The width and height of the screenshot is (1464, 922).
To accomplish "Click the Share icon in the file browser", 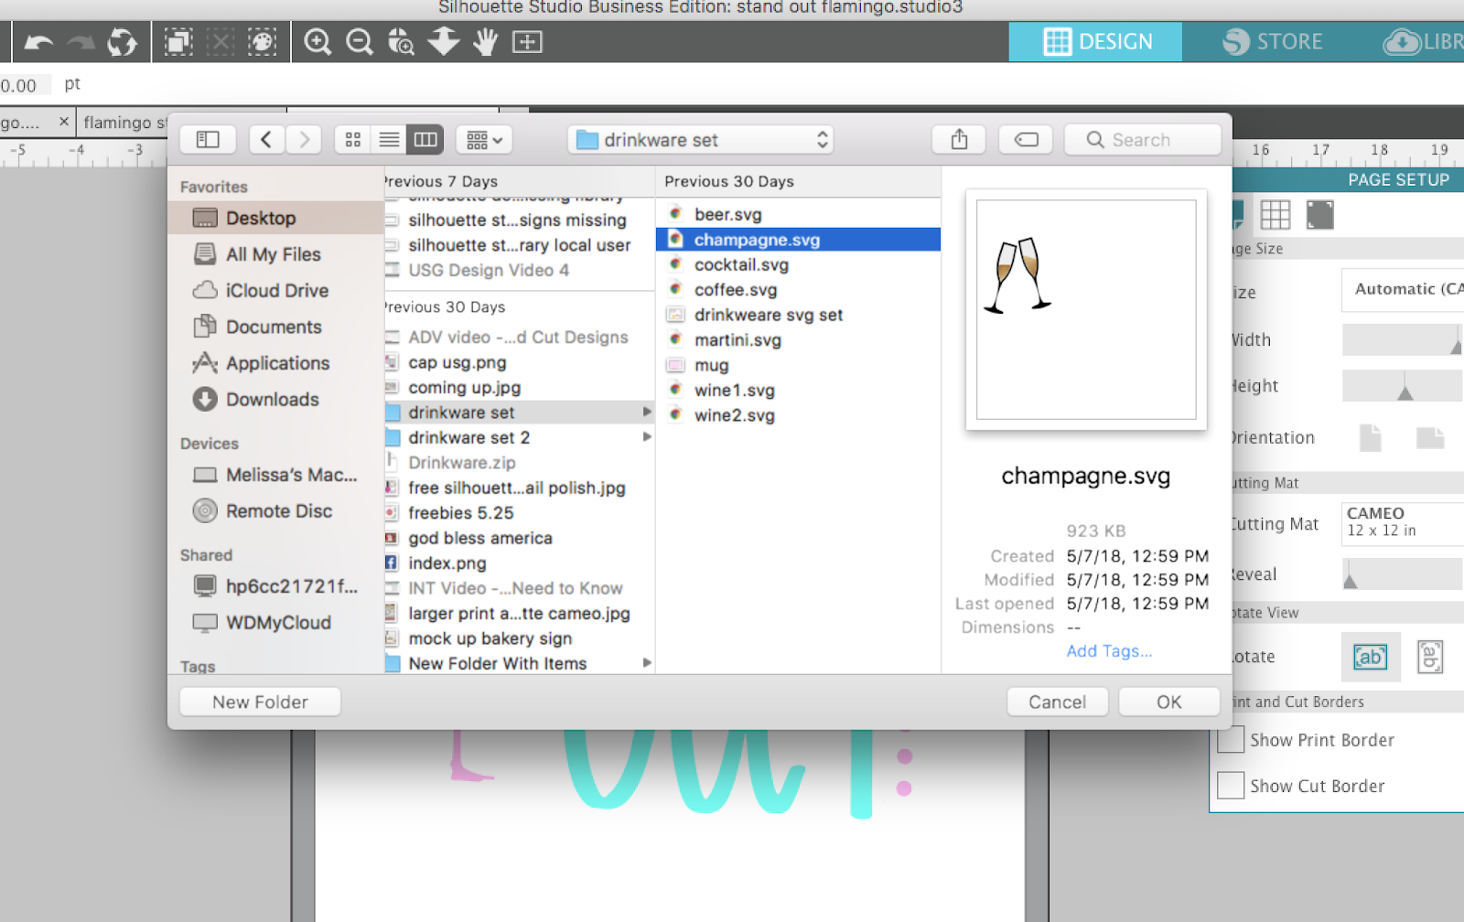I will [x=958, y=139].
